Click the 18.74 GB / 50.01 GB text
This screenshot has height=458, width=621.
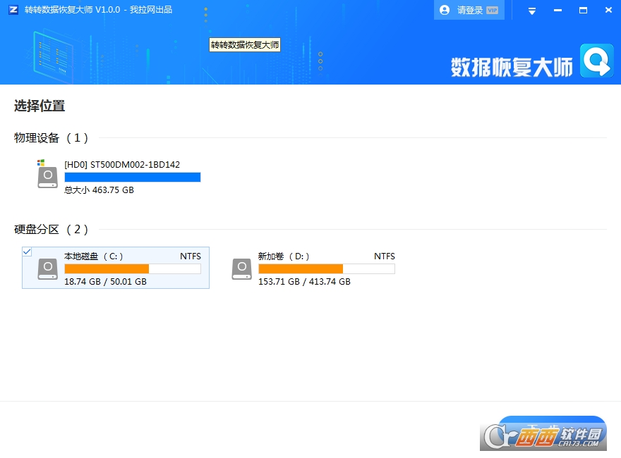tap(105, 282)
